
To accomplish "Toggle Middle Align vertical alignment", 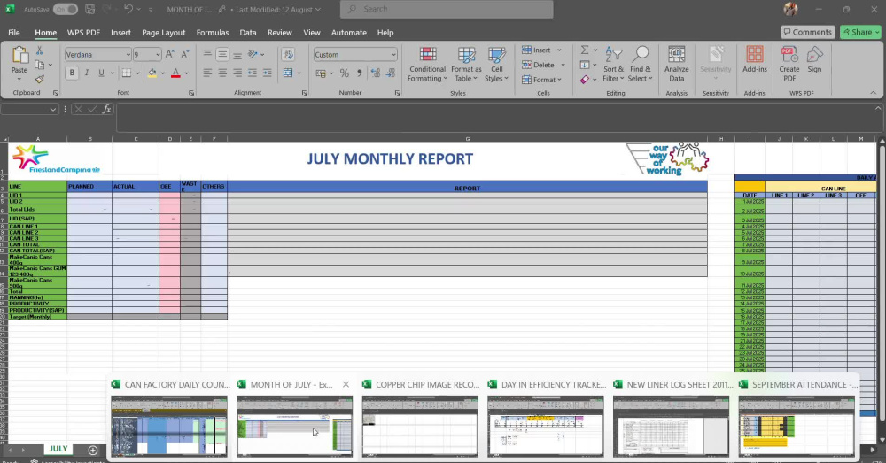I will (x=222, y=54).
